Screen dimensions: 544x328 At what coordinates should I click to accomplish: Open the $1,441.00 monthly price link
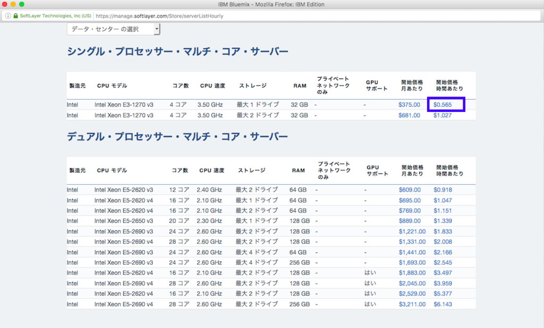coord(412,253)
